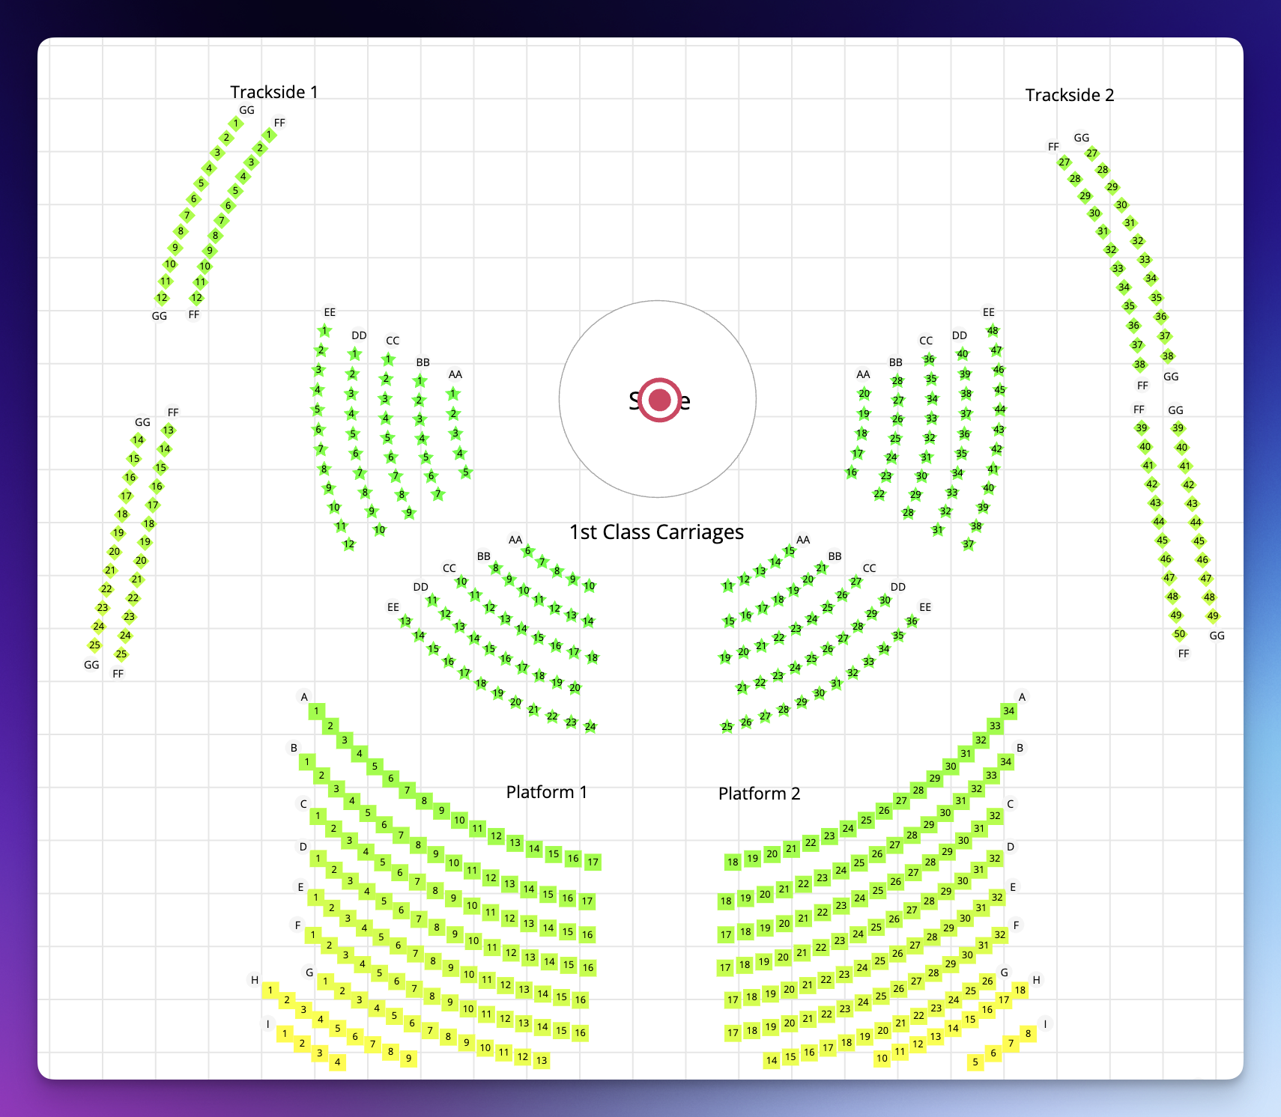Expand row B label circle on Platform 1
This screenshot has width=1281, height=1117.
tap(294, 747)
